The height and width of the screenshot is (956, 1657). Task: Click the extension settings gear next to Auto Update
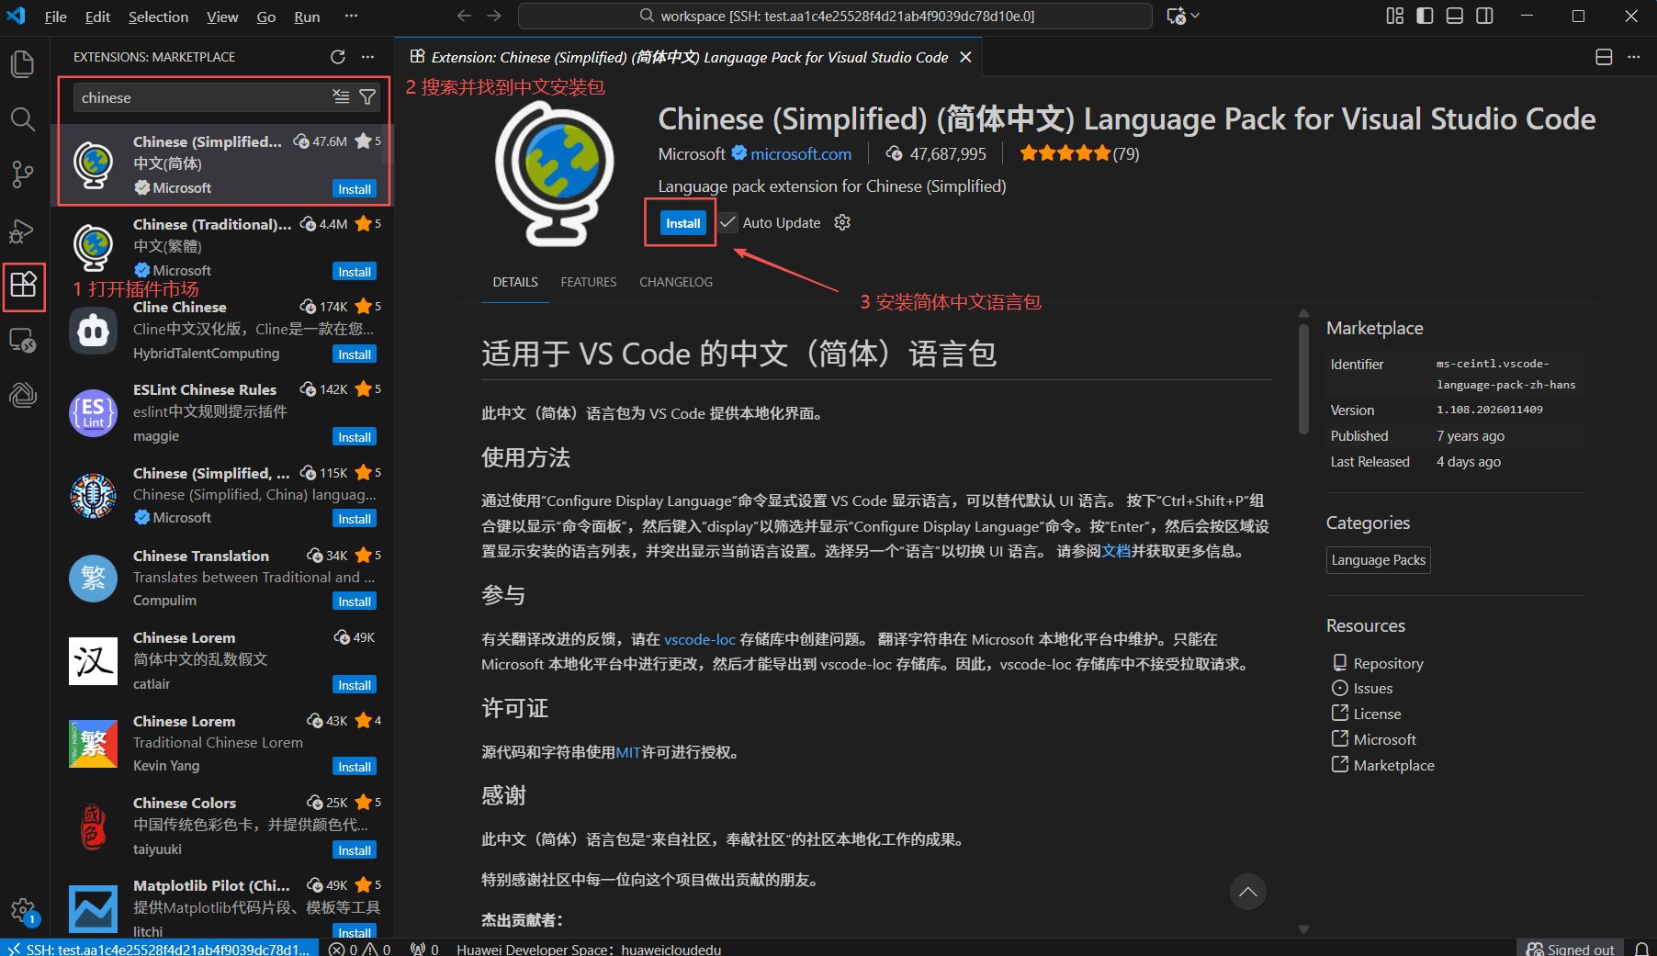click(842, 222)
